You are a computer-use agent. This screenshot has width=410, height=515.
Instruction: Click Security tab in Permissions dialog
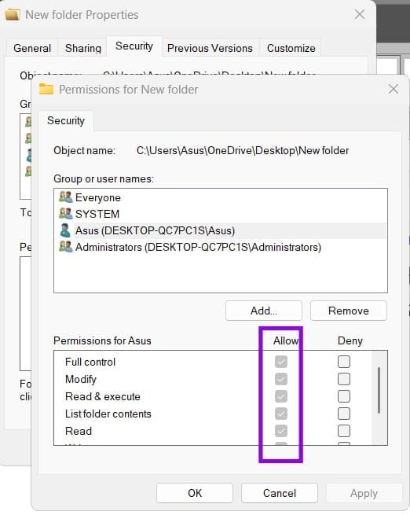pos(66,120)
